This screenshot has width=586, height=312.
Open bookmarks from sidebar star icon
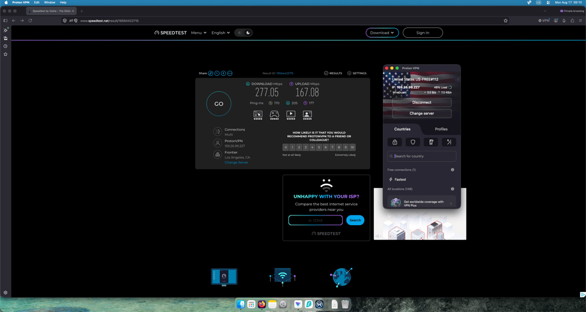pyautogui.click(x=6, y=54)
